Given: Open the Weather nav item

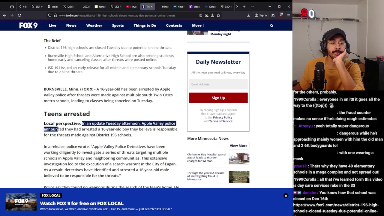Looking at the screenshot, I should click(x=94, y=25).
